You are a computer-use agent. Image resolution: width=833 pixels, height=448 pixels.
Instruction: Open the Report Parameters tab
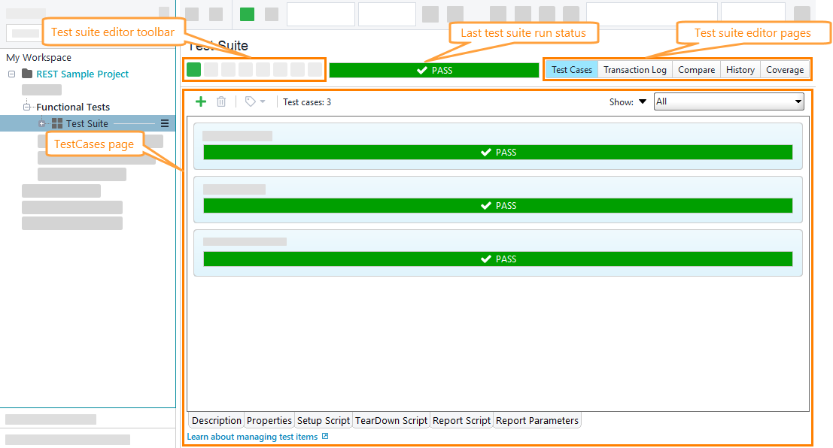(x=537, y=420)
